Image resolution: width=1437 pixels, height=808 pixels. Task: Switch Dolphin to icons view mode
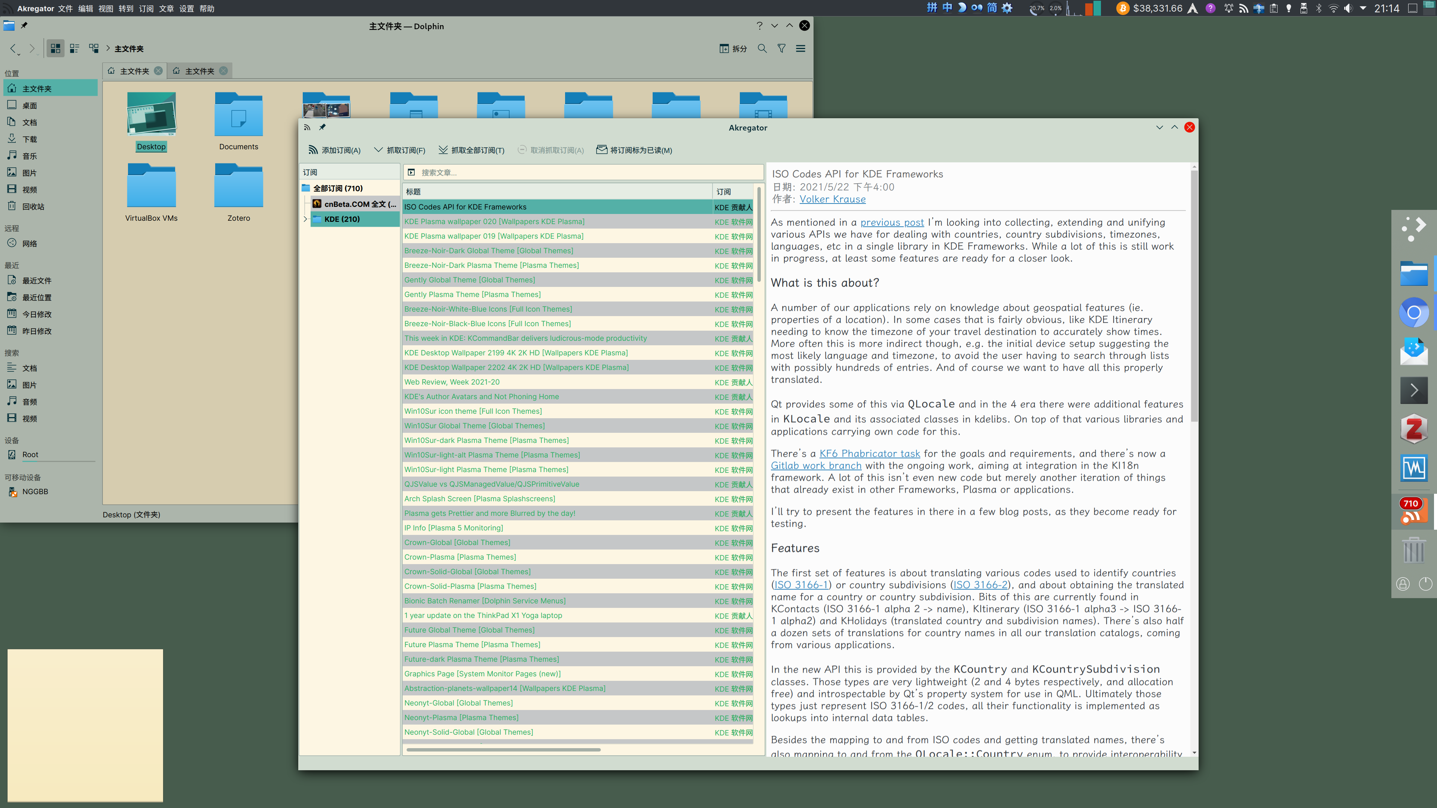coord(55,49)
